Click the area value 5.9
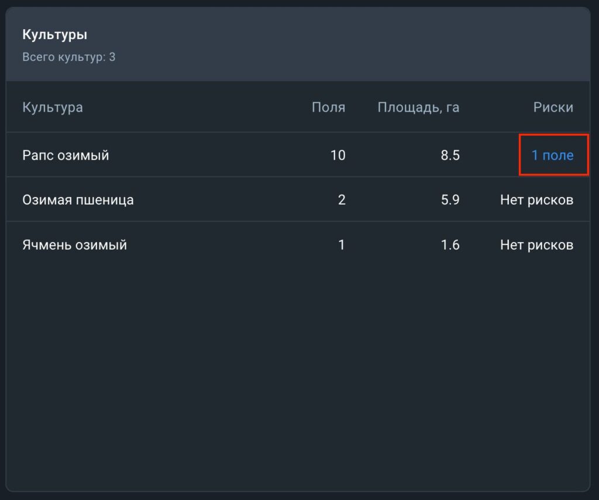This screenshot has height=500, width=599. coord(450,200)
